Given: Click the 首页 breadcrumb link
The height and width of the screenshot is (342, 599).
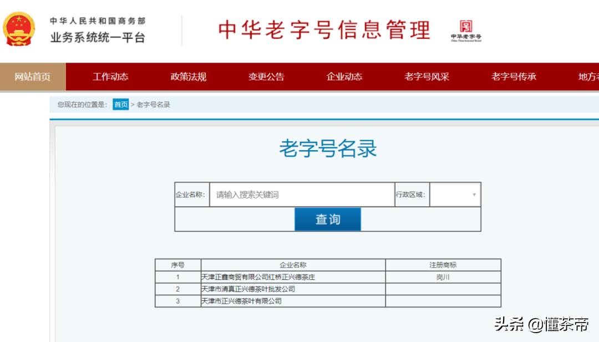Looking at the screenshot, I should [x=120, y=104].
